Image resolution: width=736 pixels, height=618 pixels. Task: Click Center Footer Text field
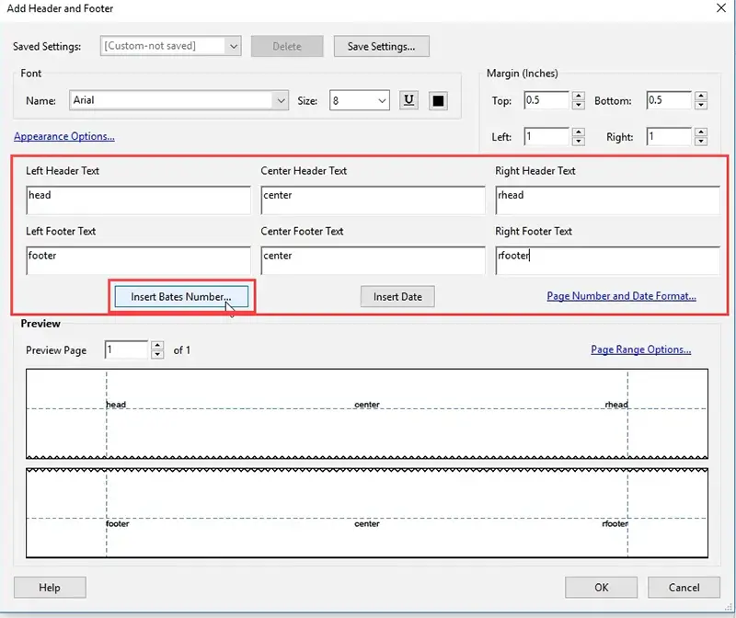374,260
